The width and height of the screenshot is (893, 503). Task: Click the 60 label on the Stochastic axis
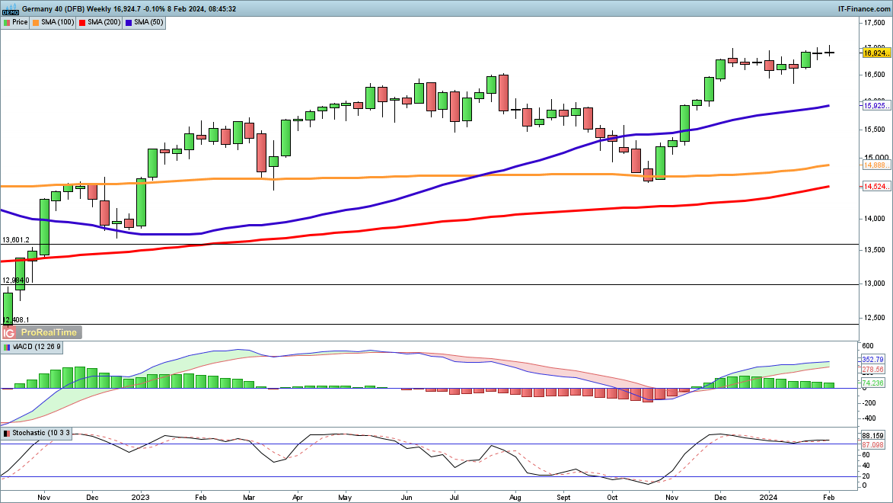pyautogui.click(x=866, y=454)
